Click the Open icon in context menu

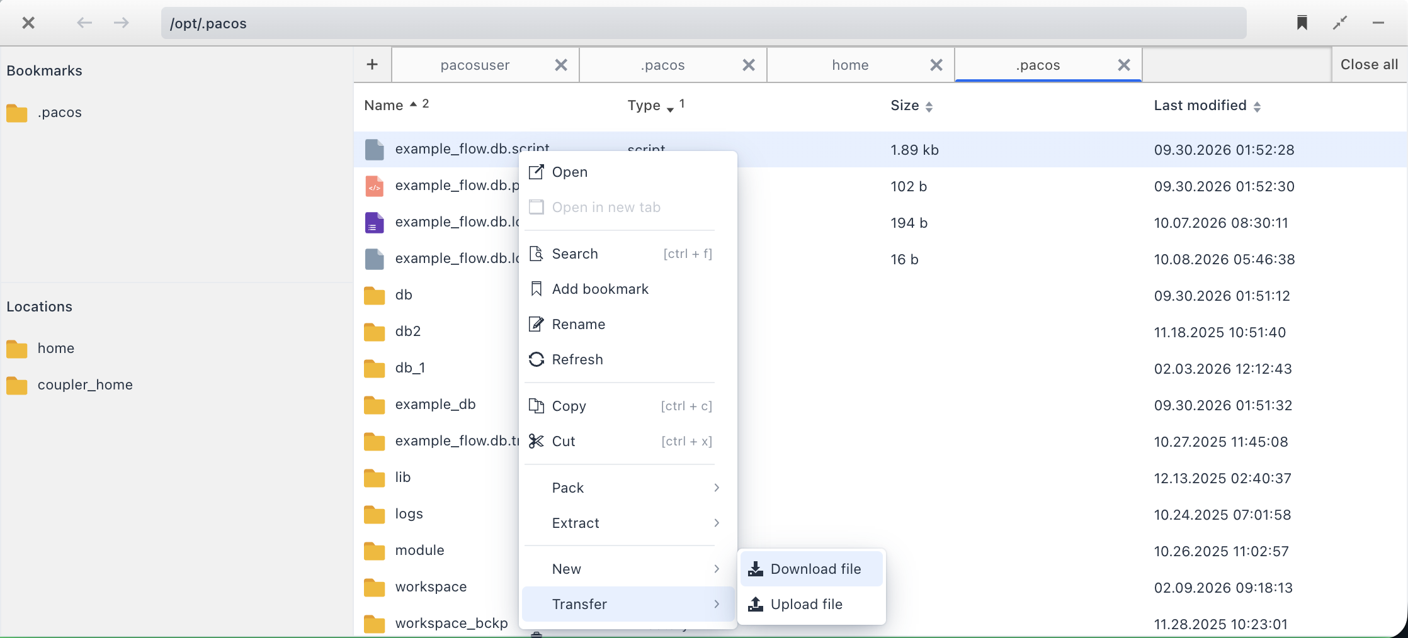click(x=537, y=172)
